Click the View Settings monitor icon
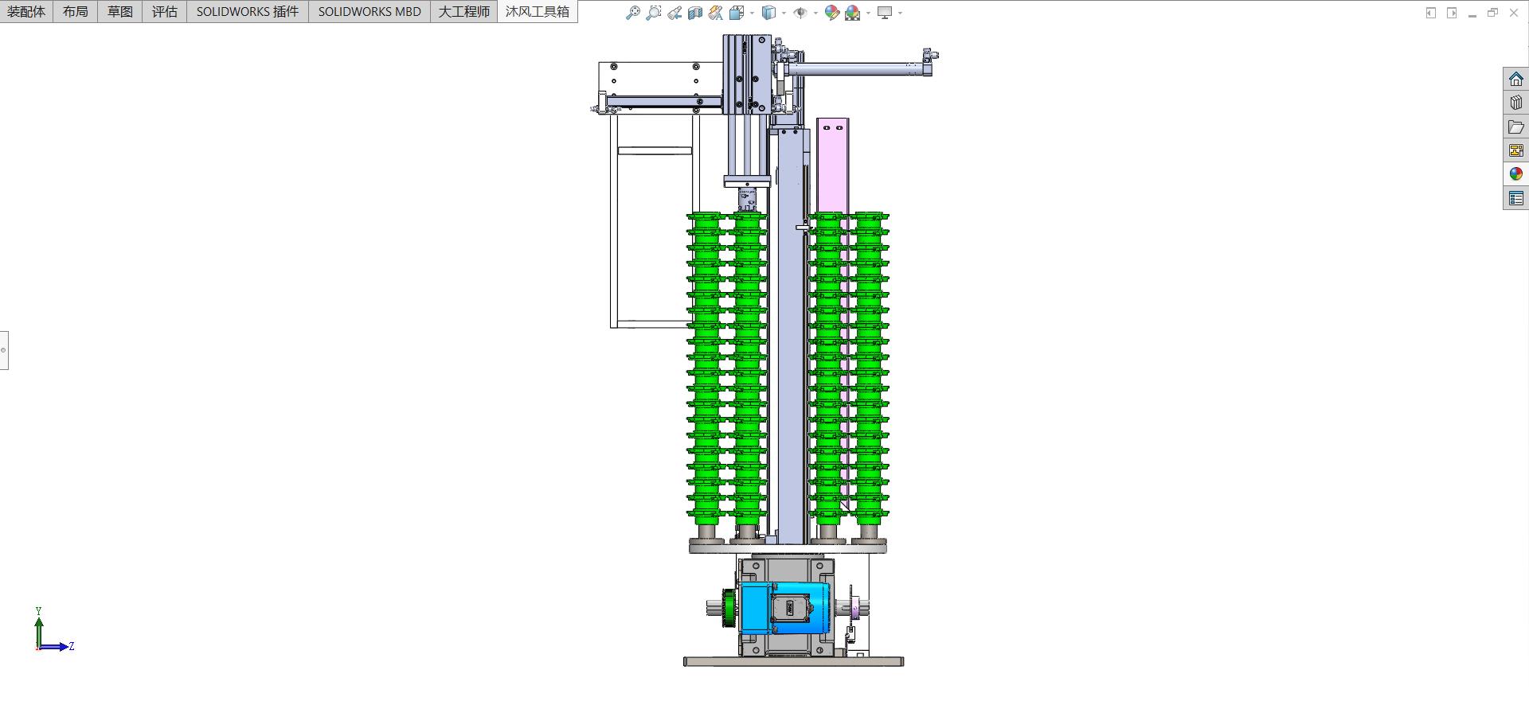Screen dimensions: 1529x701 click(885, 13)
